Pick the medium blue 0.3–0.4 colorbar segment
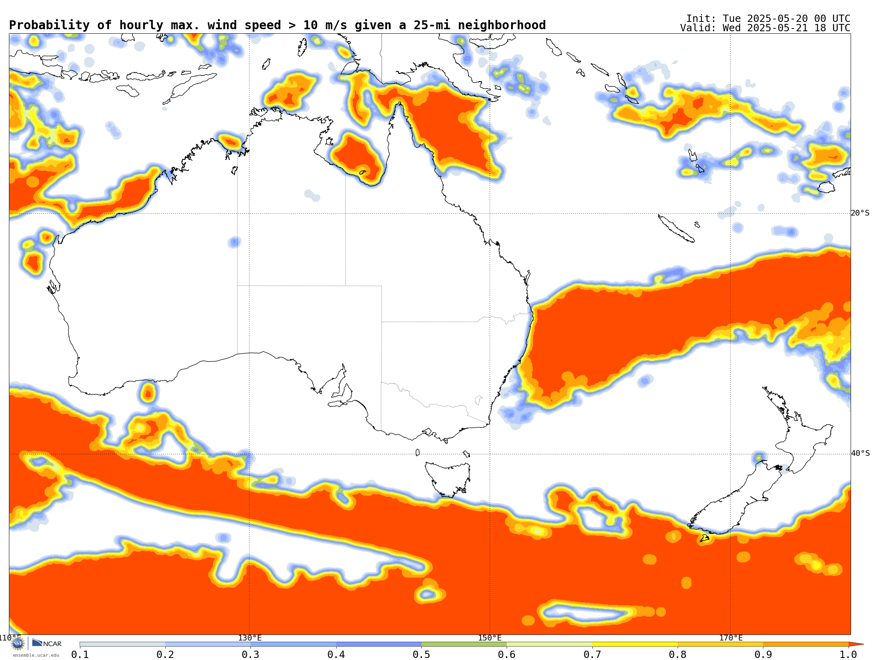The image size is (877, 660). point(294,644)
